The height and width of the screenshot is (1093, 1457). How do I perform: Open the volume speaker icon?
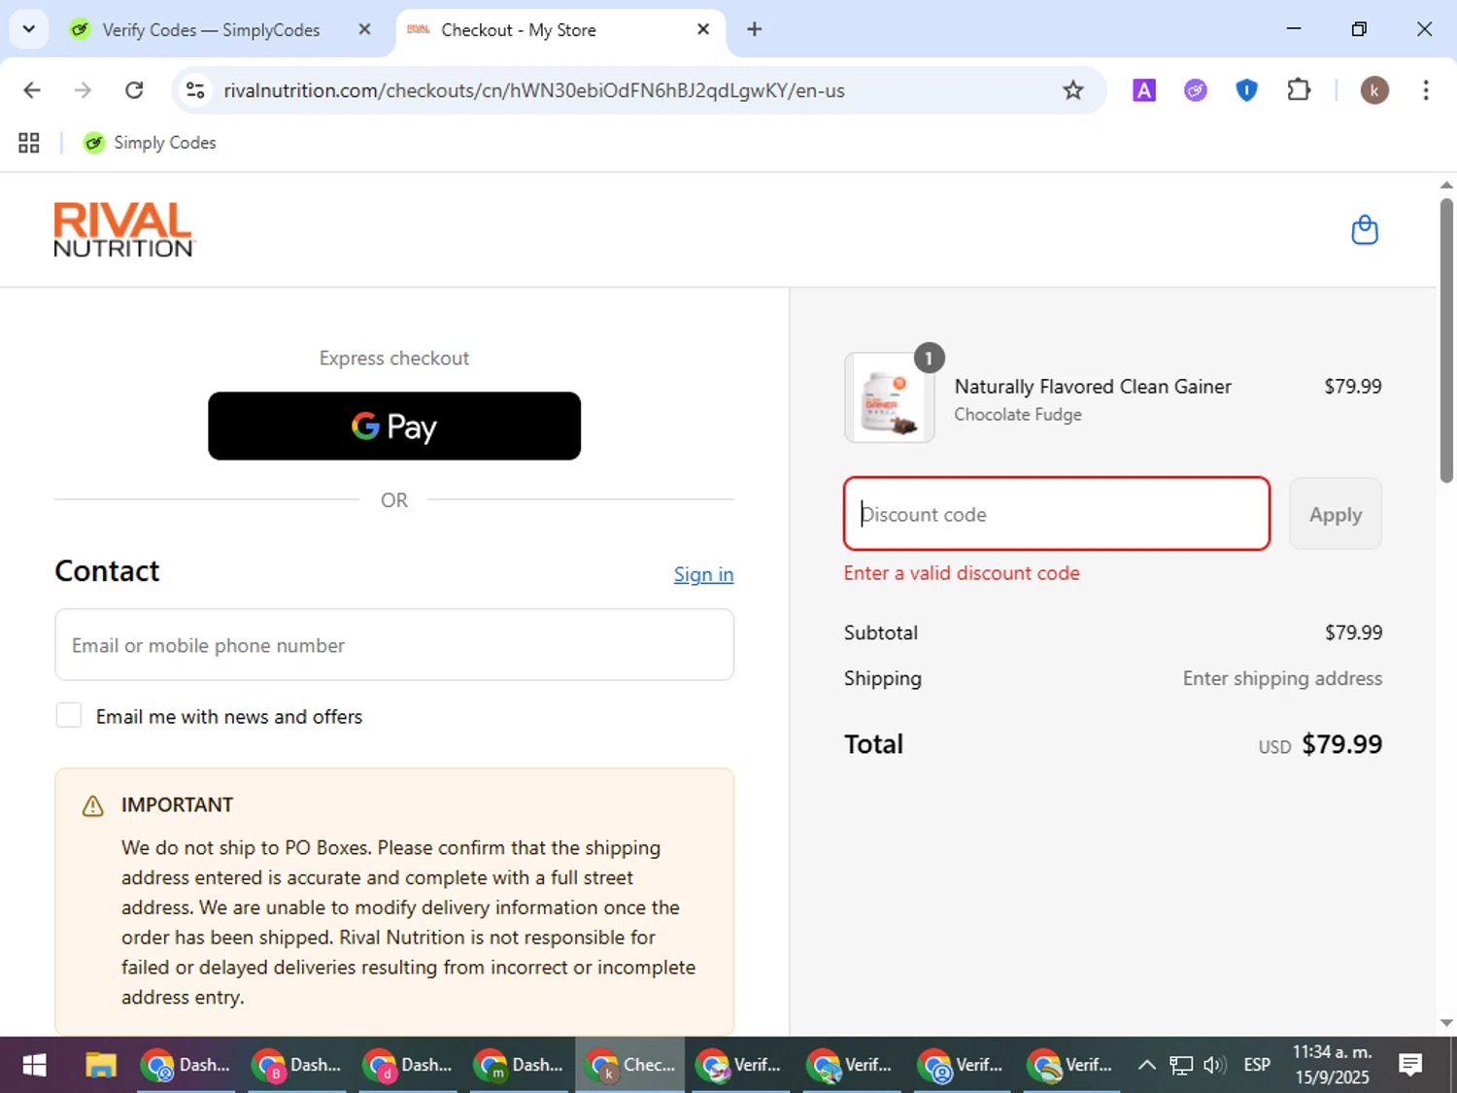1214,1065
